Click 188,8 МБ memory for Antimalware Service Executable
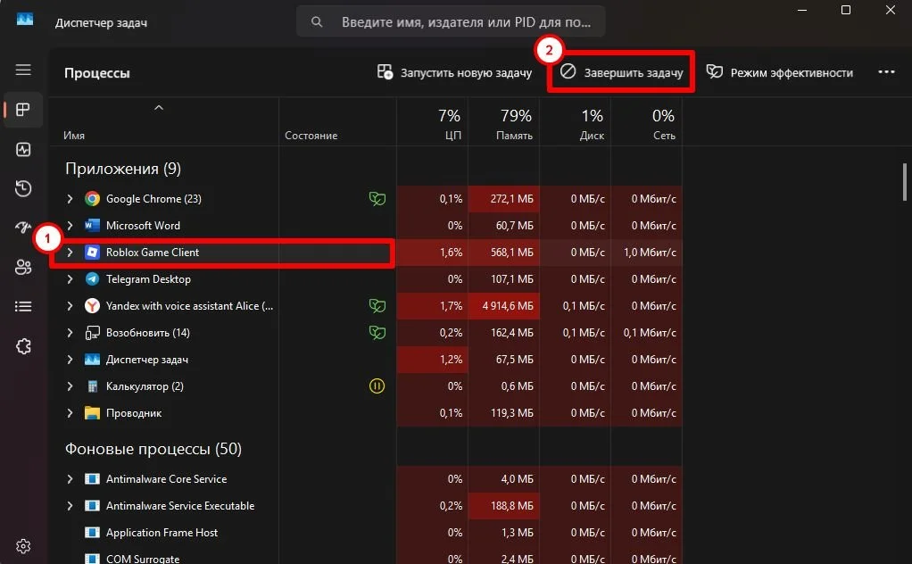912x564 pixels. (x=512, y=506)
